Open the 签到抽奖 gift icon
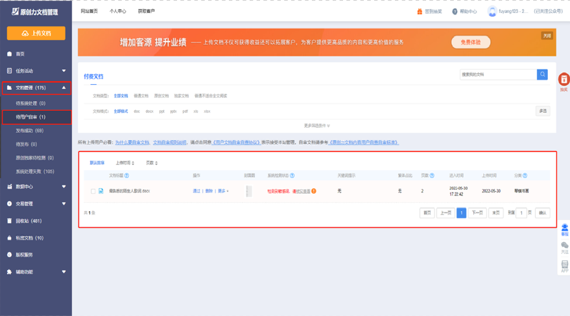570x316 pixels. [x=420, y=12]
